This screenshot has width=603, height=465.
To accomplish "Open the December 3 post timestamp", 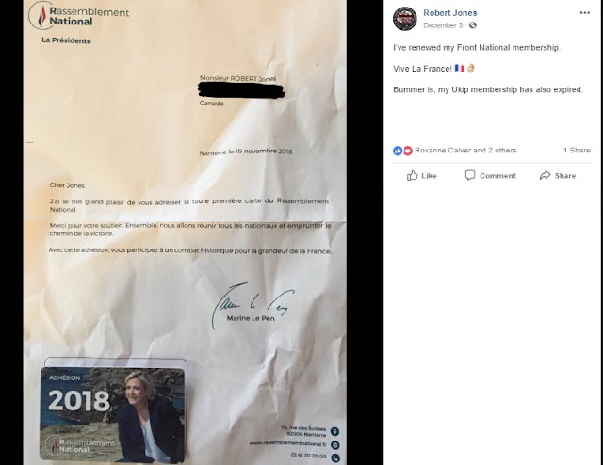I will pos(443,25).
